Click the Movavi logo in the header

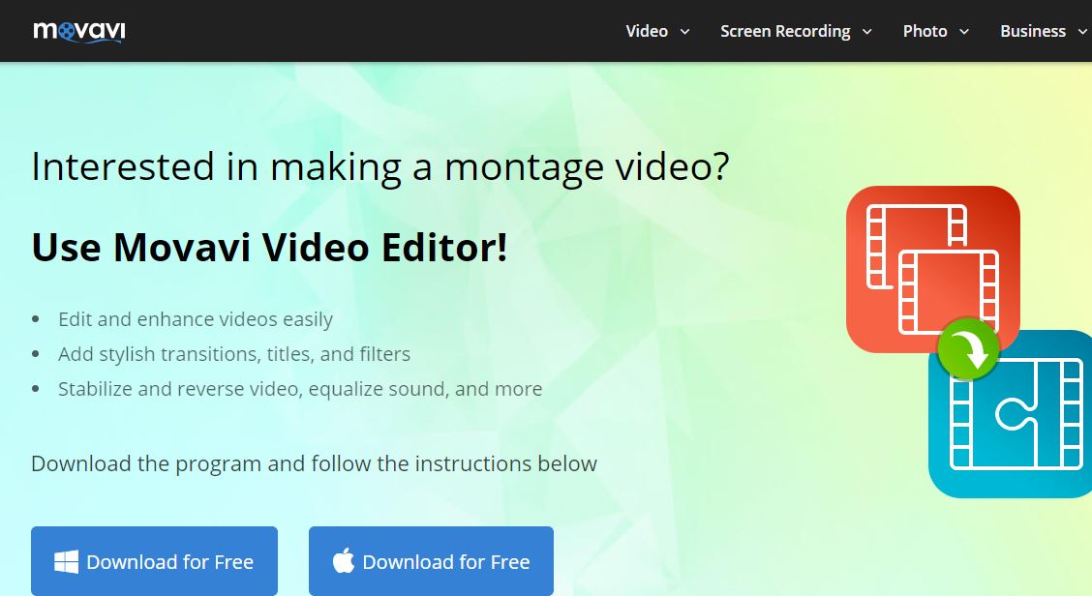(x=78, y=31)
